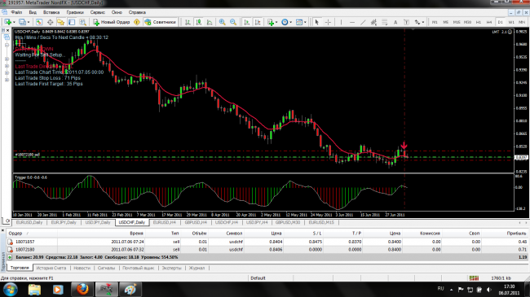Image resolution: width=530 pixels, height=297 pixels.
Task: Expand the templates dropdown arrow
Action: (305, 22)
